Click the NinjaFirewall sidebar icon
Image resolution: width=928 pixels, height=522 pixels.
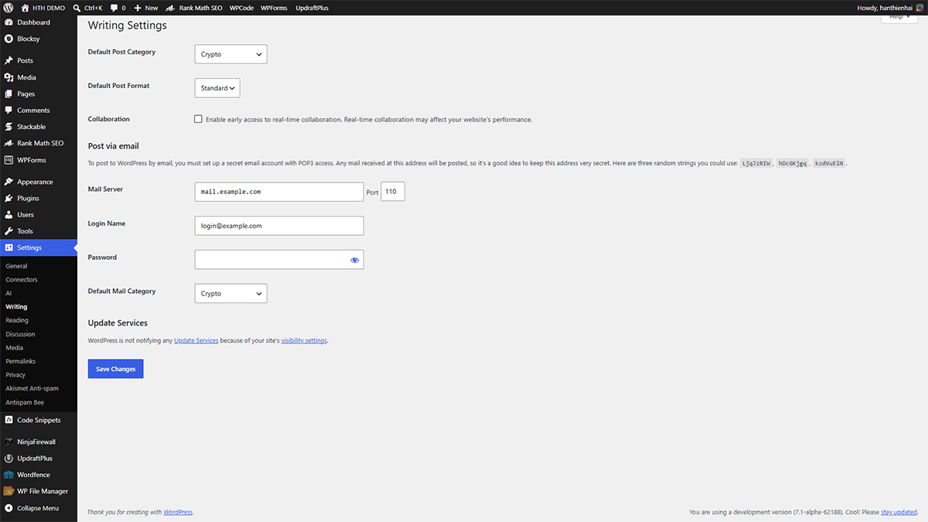tap(9, 442)
